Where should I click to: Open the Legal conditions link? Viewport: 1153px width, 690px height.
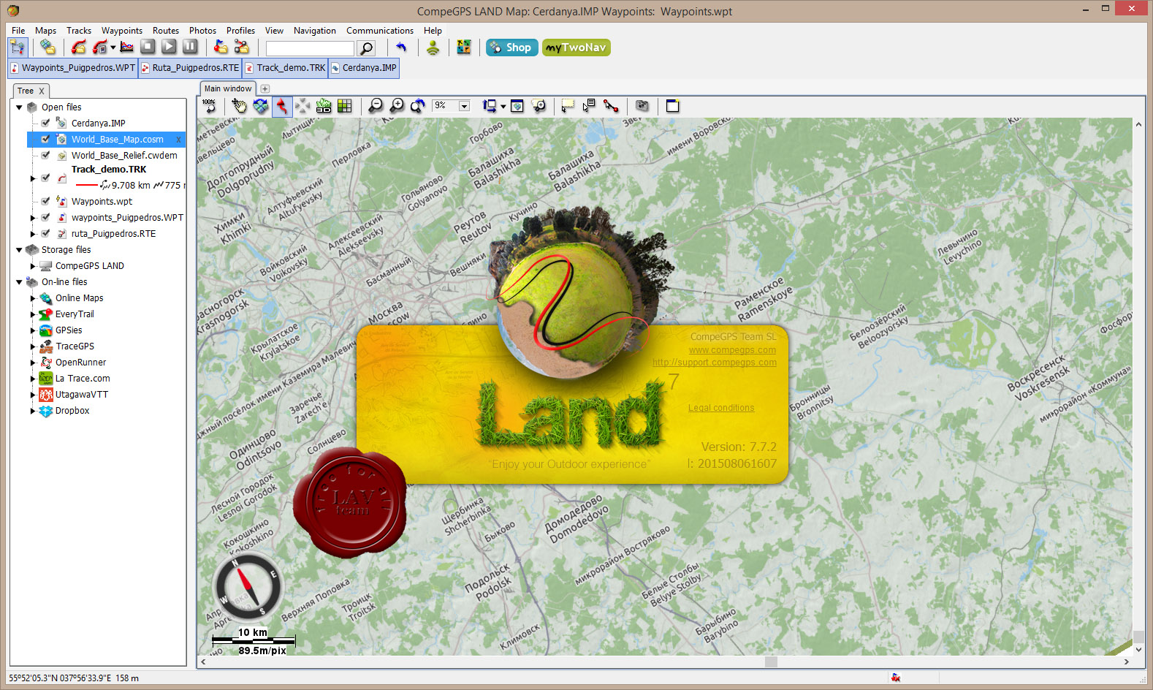721,408
